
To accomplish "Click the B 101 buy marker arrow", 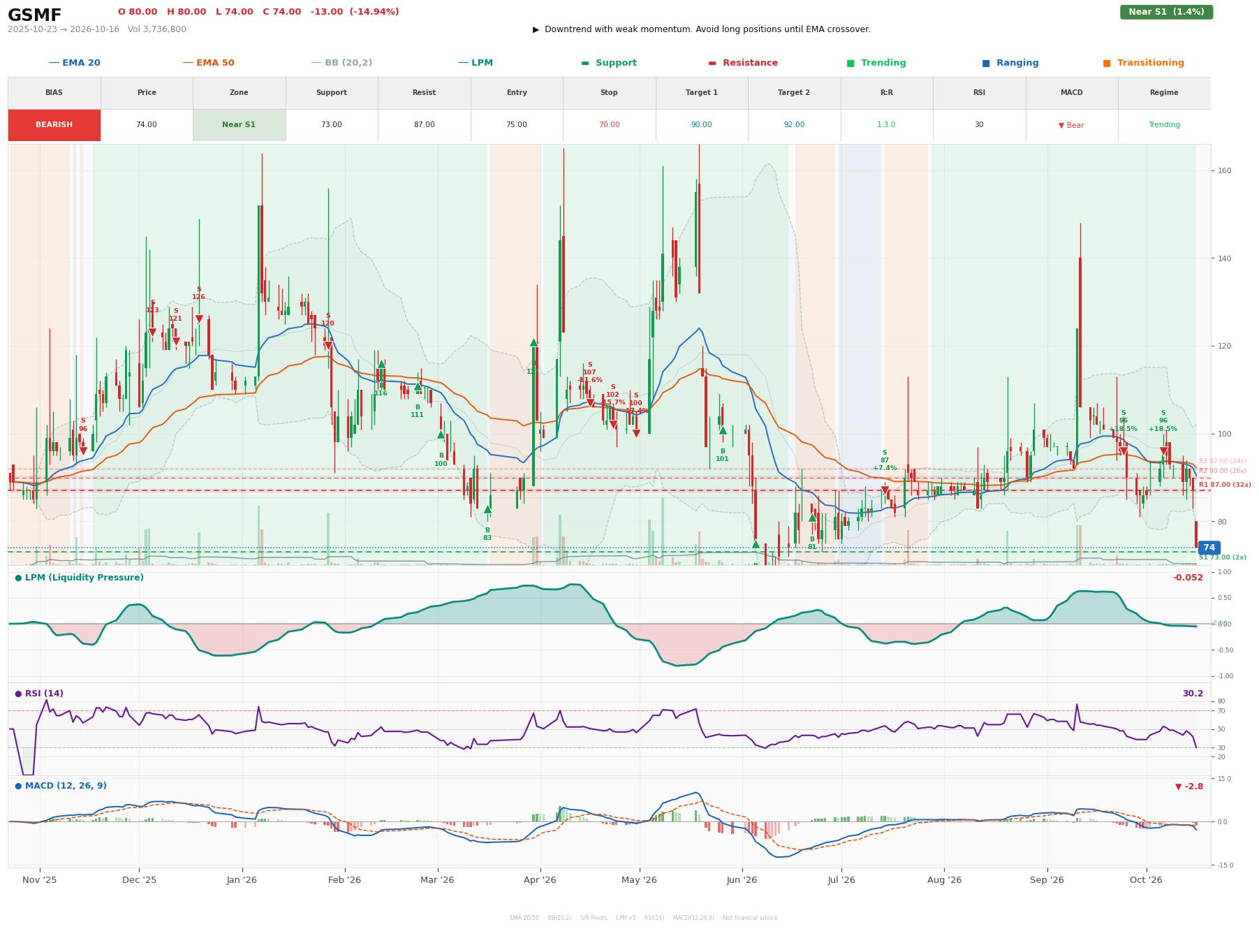I will point(723,430).
